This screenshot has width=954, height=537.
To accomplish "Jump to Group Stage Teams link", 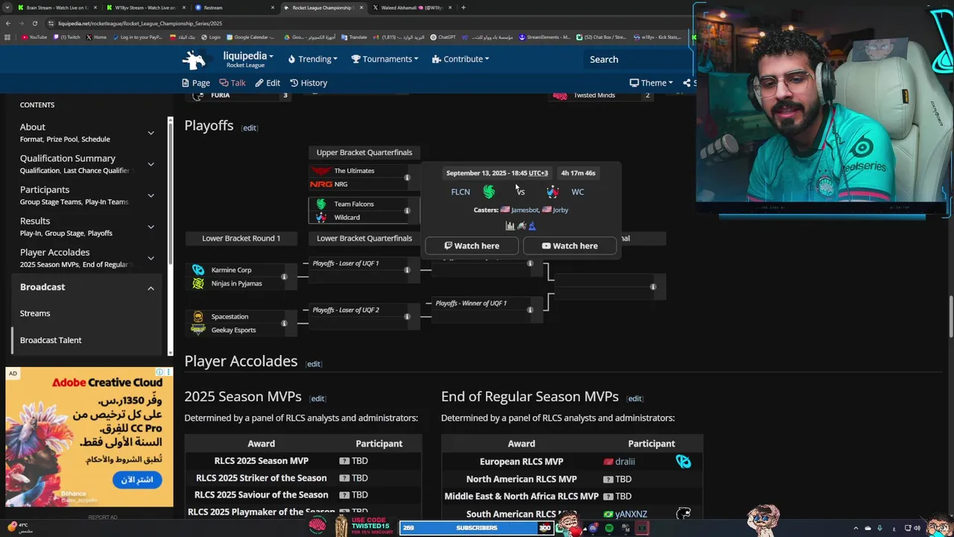I will 51,202.
